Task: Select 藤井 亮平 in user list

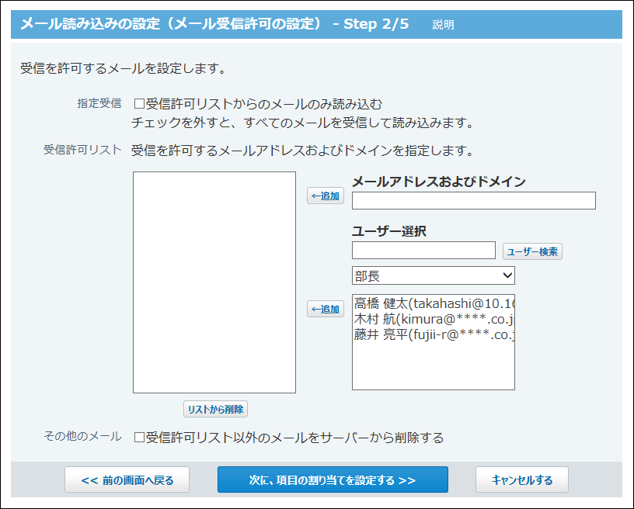Action: tap(434, 334)
